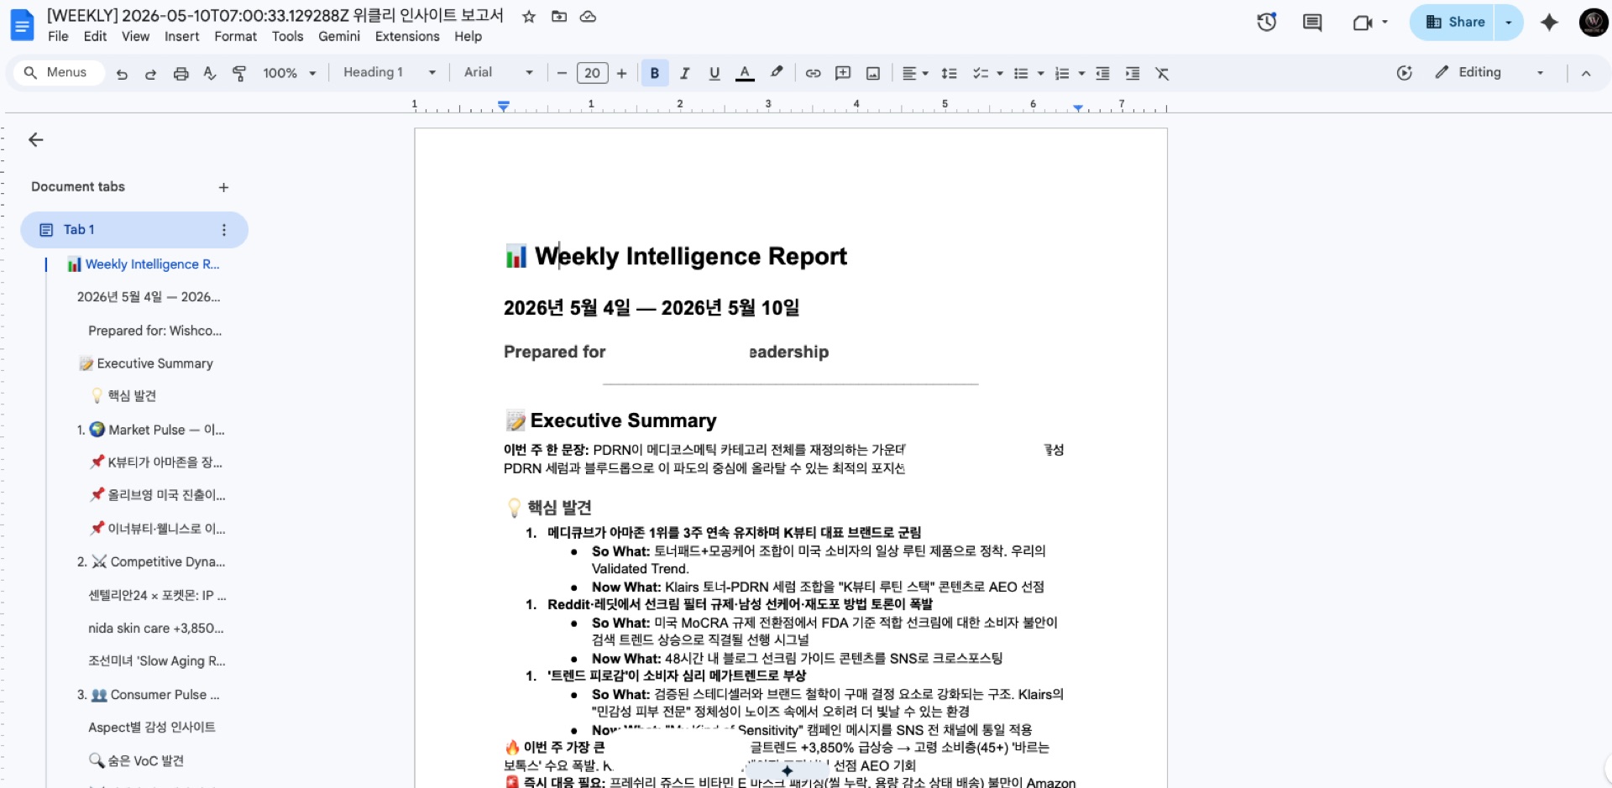Screen dimensions: 1612x788
Task: Close document tabs with back arrow
Action: 35,139
